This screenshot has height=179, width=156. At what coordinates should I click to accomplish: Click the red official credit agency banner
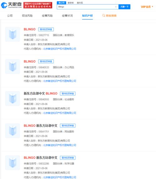coord(38,5)
